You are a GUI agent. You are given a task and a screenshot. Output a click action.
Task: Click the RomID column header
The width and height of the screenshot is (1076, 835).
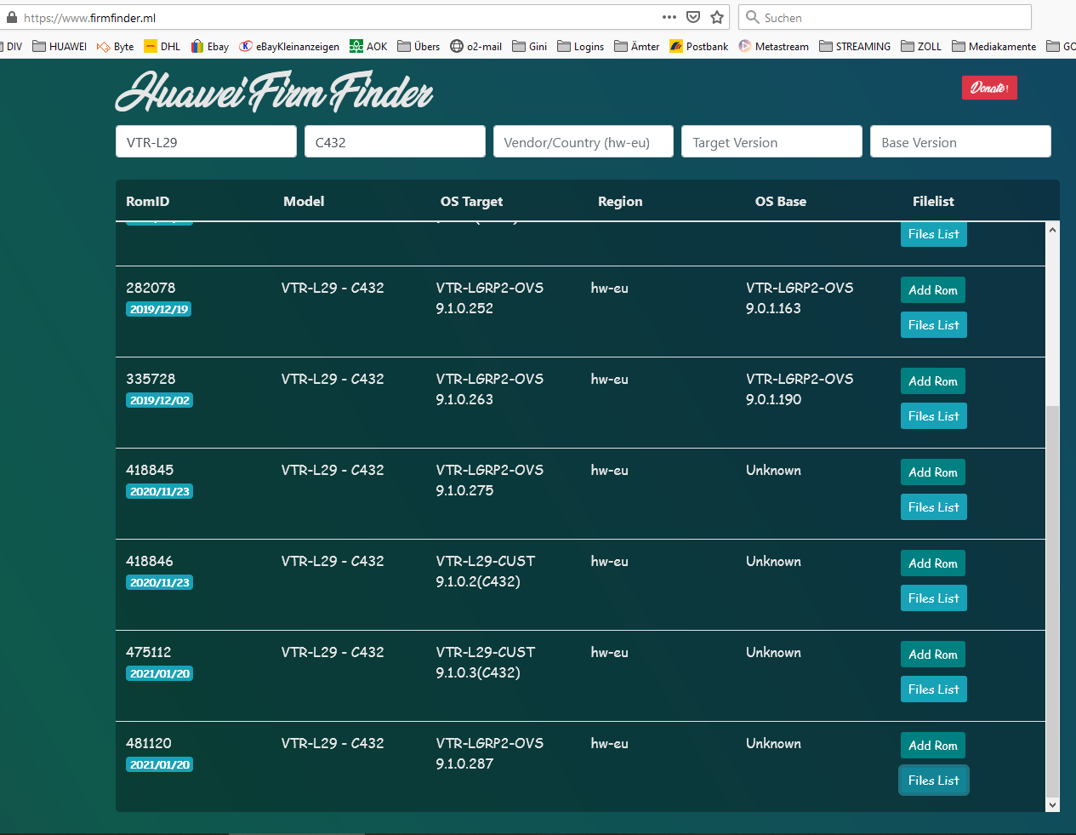pyautogui.click(x=148, y=202)
